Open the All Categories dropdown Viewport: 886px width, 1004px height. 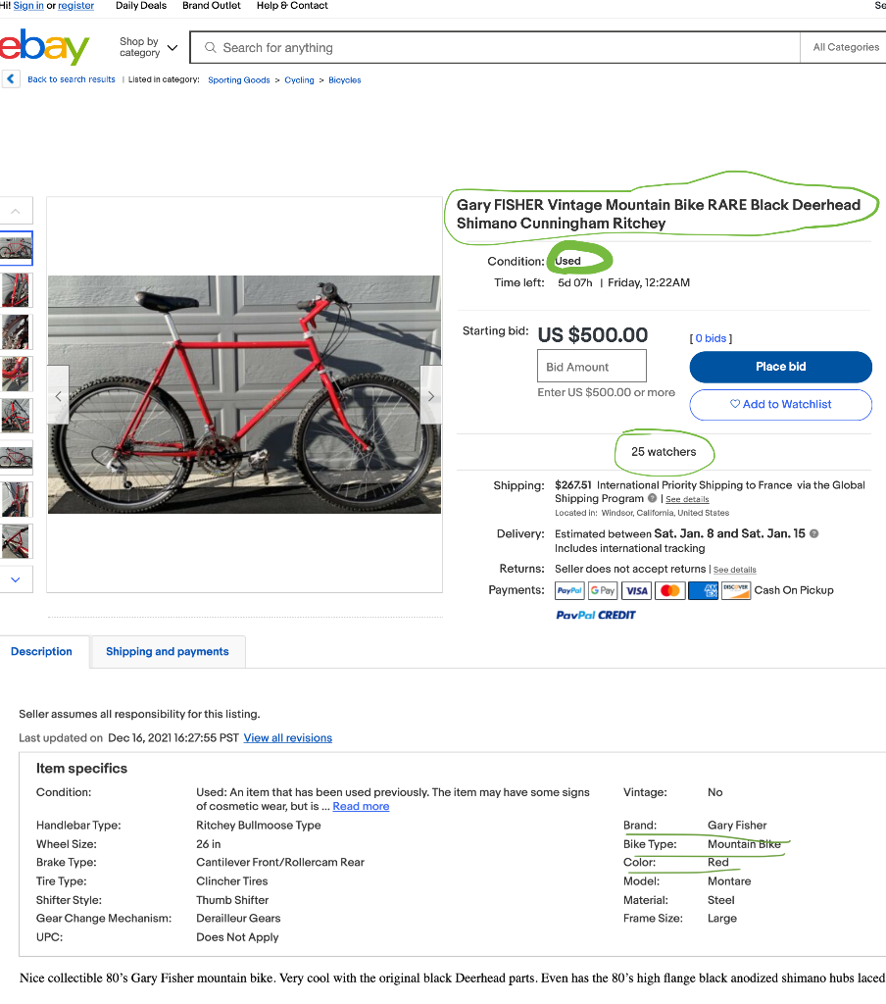[x=844, y=47]
